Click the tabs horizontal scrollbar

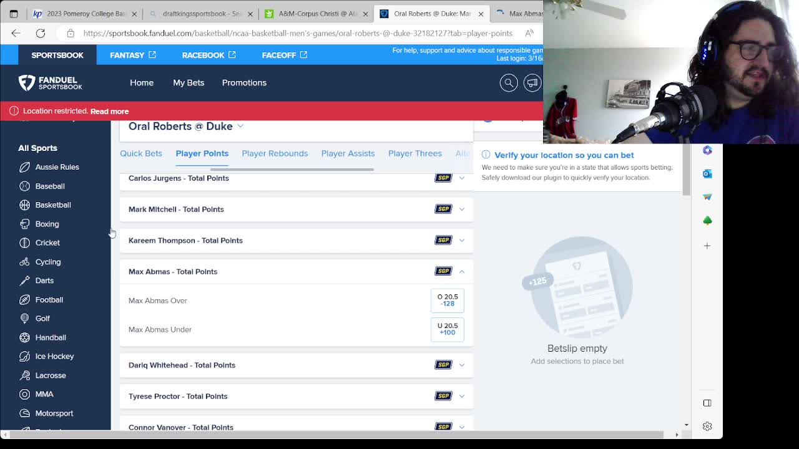(x=292, y=169)
